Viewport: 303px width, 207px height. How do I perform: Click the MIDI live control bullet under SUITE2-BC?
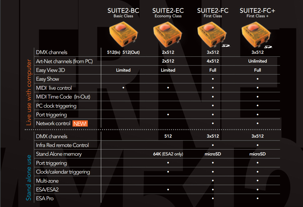[x=123, y=88]
